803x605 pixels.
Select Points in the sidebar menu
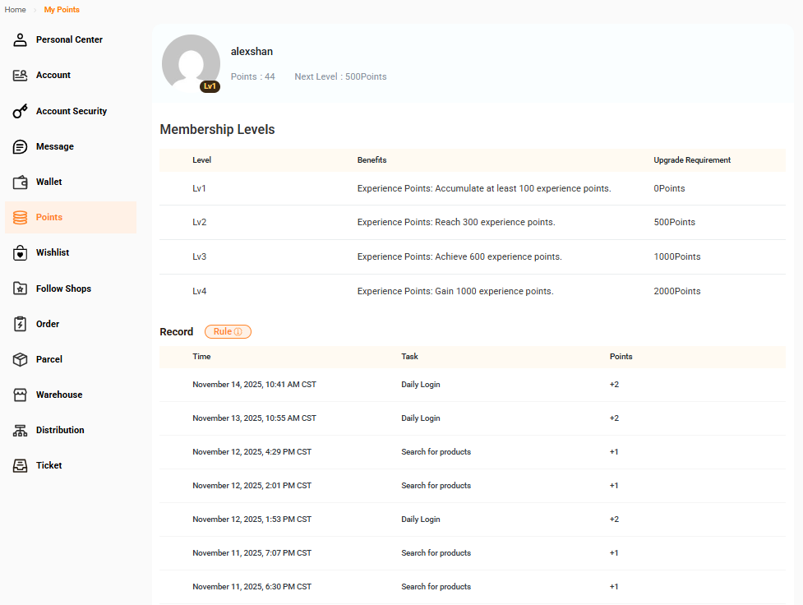(49, 217)
